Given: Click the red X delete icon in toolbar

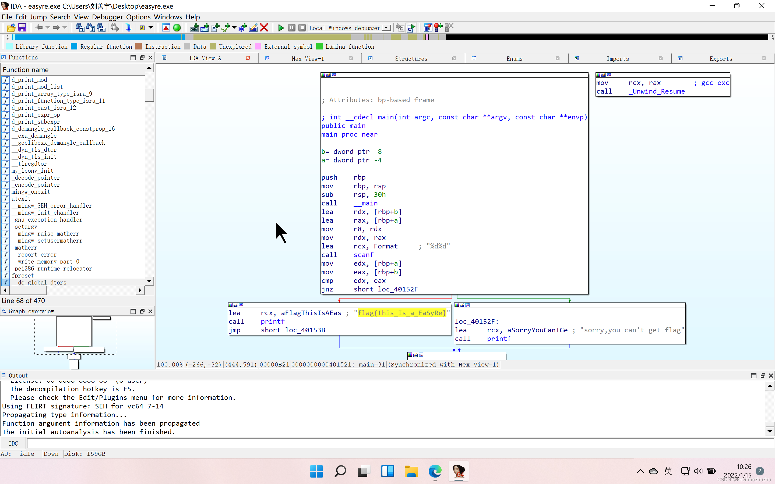Looking at the screenshot, I should tap(264, 28).
